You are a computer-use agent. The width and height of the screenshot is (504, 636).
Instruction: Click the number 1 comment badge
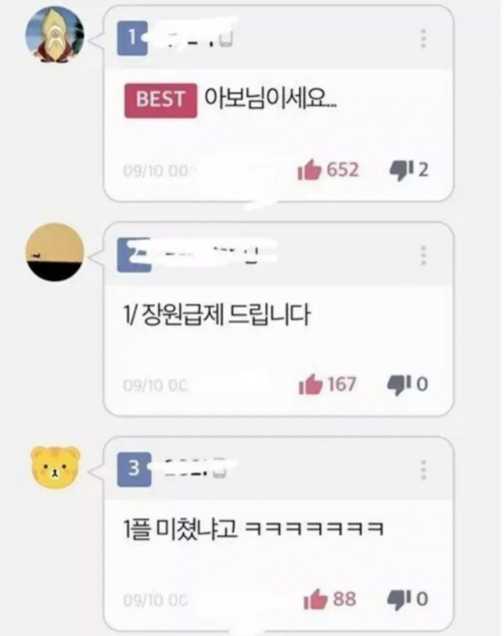pos(132,38)
